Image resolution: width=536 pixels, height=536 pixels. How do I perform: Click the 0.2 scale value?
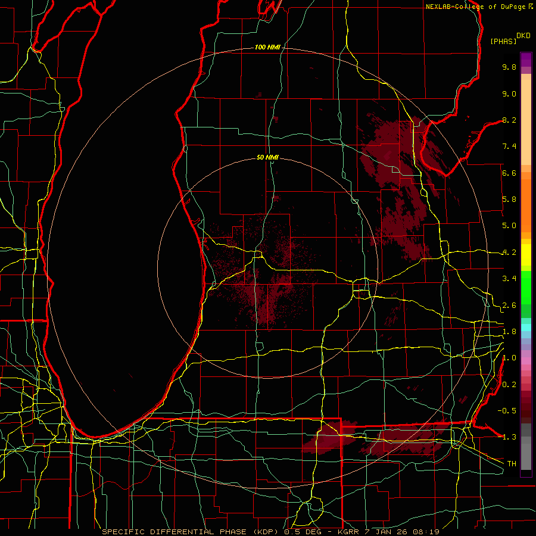(509, 385)
